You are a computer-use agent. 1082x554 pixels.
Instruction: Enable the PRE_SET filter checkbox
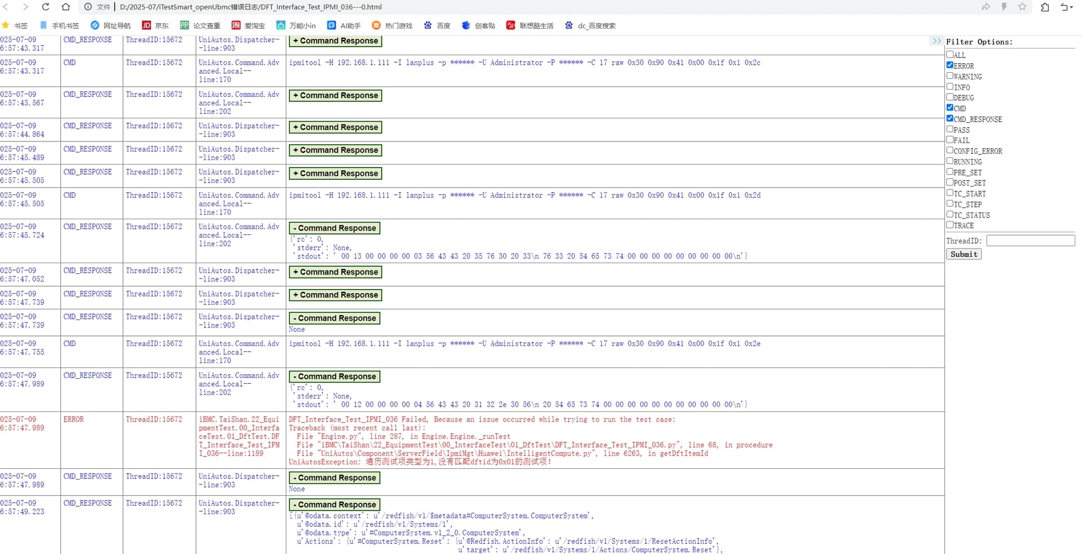point(950,171)
